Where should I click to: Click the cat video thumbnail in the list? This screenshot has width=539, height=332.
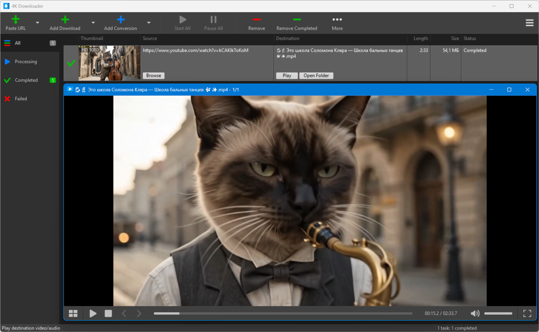click(x=110, y=63)
